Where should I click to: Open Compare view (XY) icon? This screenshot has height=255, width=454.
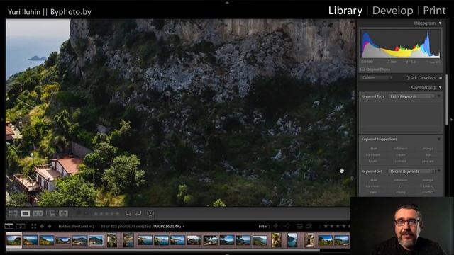coord(38,214)
